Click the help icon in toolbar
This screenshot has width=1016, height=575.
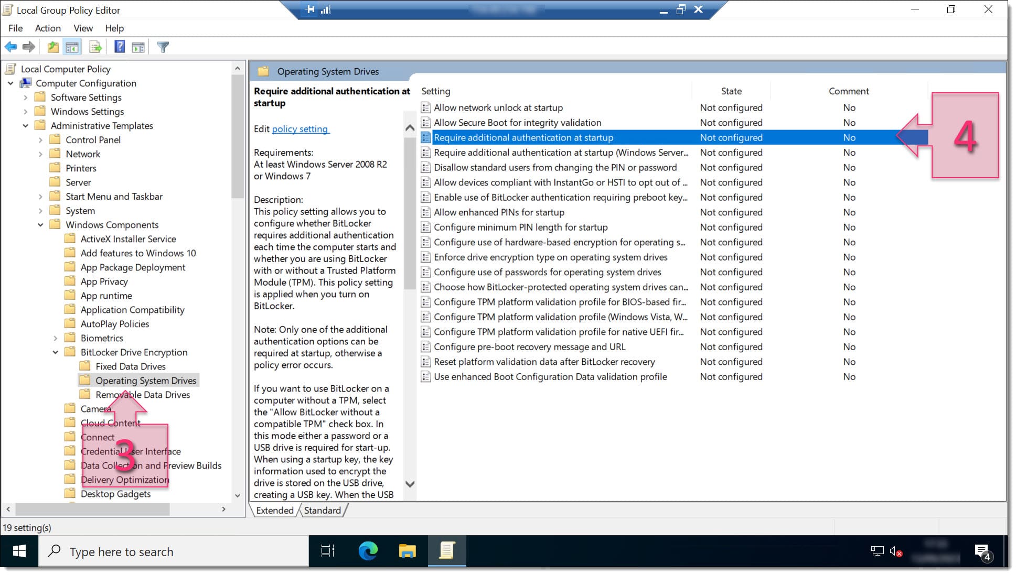click(118, 47)
